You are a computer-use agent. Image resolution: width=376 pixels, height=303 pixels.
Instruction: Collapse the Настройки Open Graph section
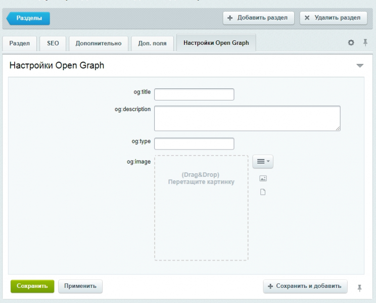360,66
